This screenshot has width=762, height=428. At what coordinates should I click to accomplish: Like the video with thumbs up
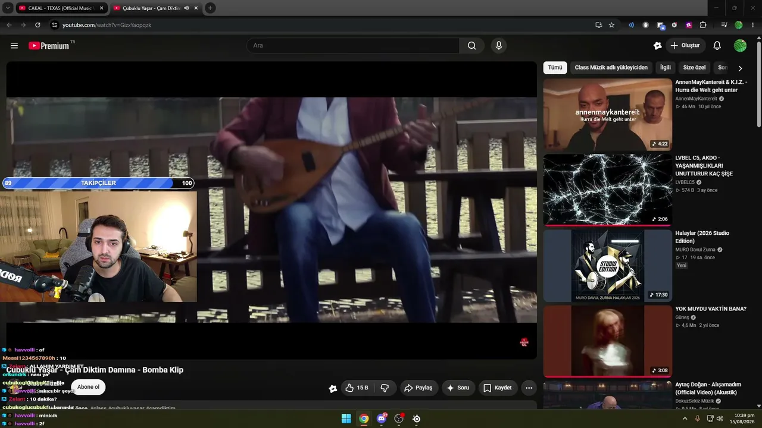pyautogui.click(x=357, y=388)
